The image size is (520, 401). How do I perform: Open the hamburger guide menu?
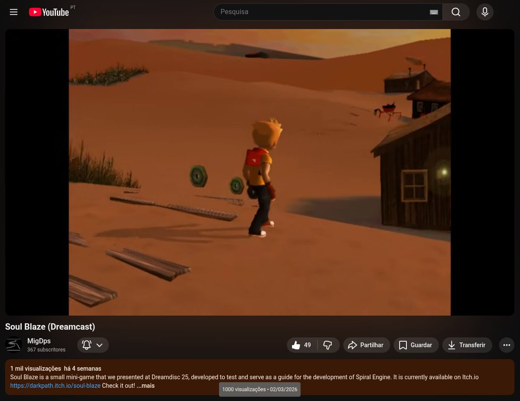tap(13, 12)
